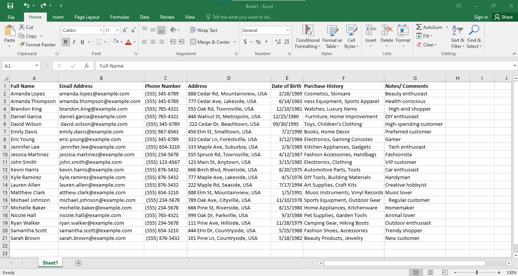Toggle Wrap Text option
The height and width of the screenshot is (276, 518).
[204, 30]
